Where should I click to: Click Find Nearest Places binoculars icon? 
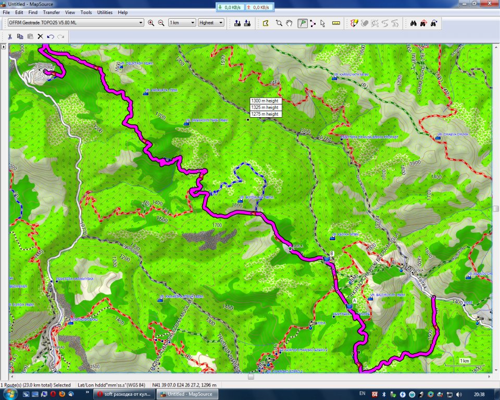423,23
